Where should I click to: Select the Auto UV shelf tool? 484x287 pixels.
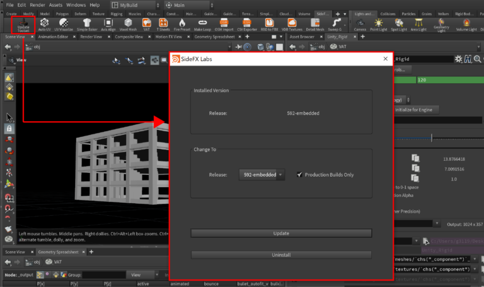(45, 25)
